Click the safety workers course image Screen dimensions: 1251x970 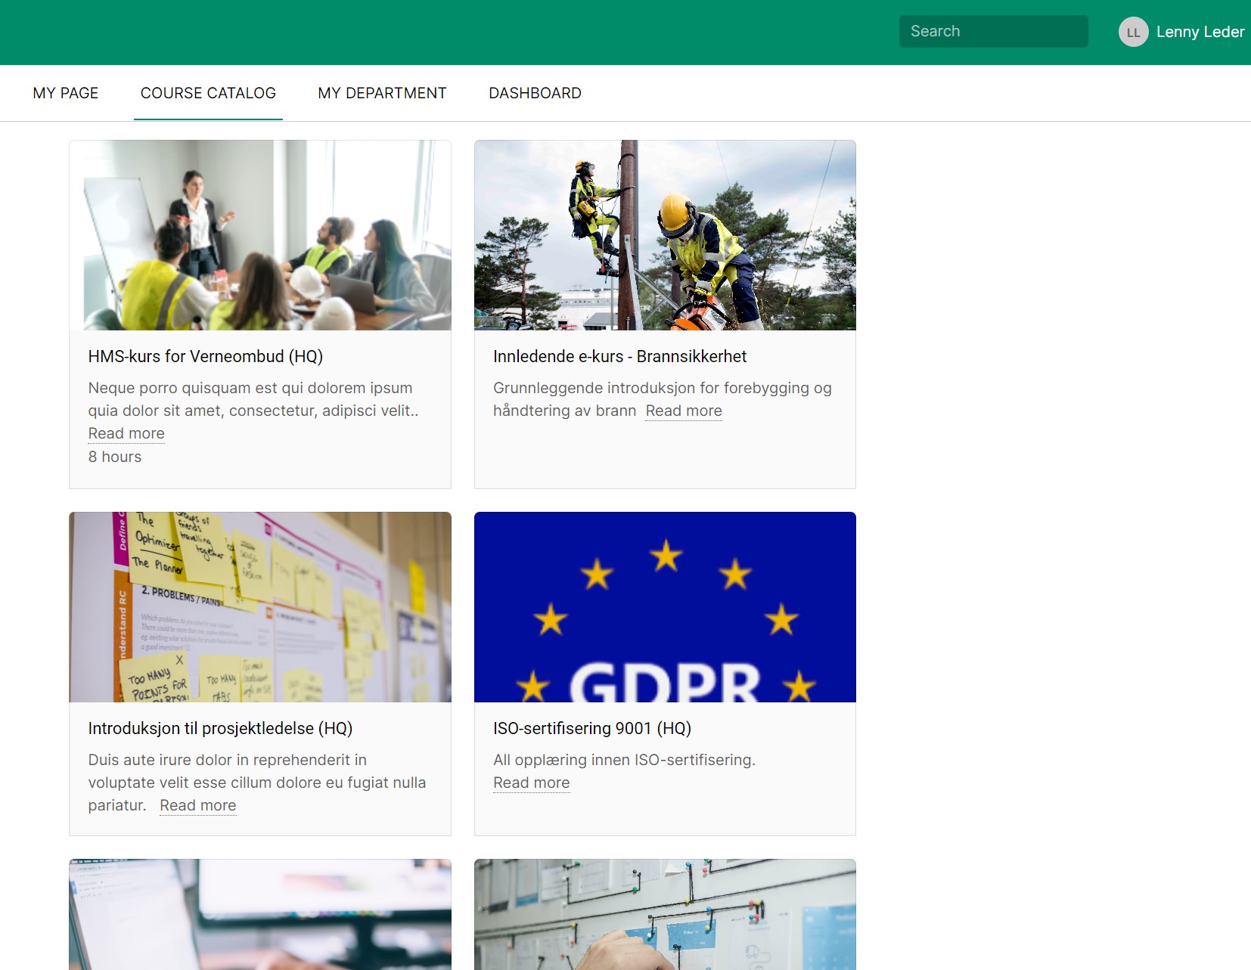(665, 234)
